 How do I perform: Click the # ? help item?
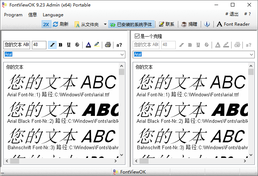(247, 14)
